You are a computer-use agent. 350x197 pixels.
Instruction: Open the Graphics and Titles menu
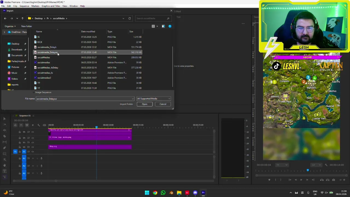pos(51,6)
